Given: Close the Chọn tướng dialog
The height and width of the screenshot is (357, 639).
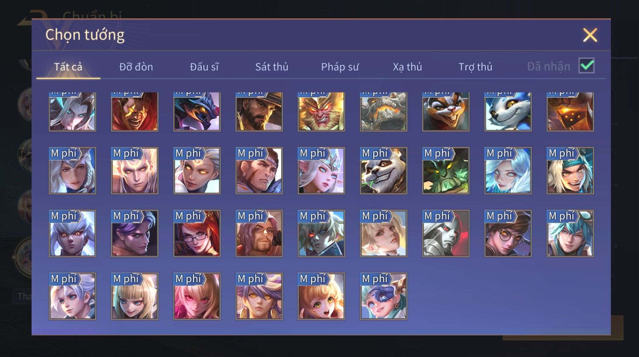Looking at the screenshot, I should tap(590, 35).
